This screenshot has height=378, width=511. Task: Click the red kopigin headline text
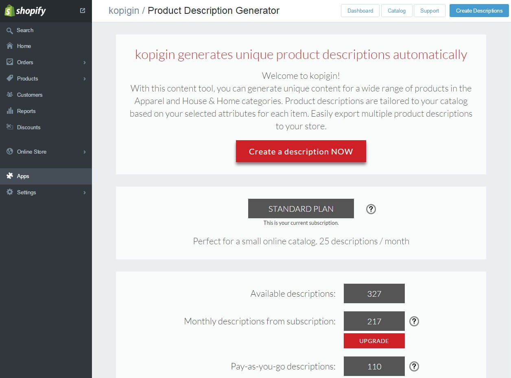[301, 54]
